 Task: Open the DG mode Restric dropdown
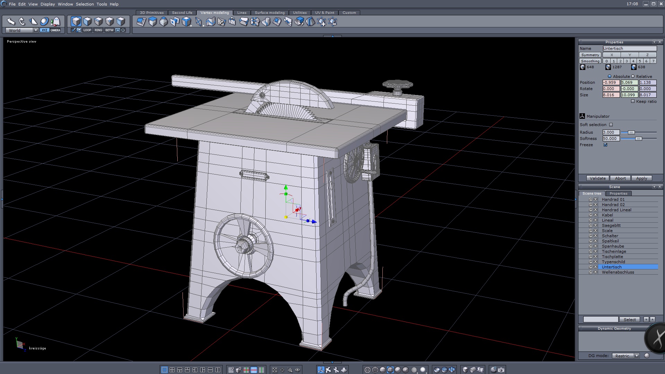(x=637, y=356)
